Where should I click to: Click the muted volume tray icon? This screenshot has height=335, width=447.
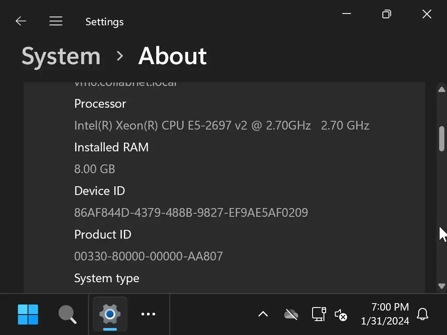[x=340, y=314]
